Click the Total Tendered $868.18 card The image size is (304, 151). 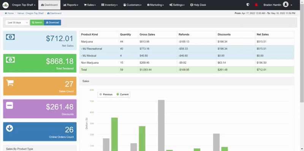point(40,63)
